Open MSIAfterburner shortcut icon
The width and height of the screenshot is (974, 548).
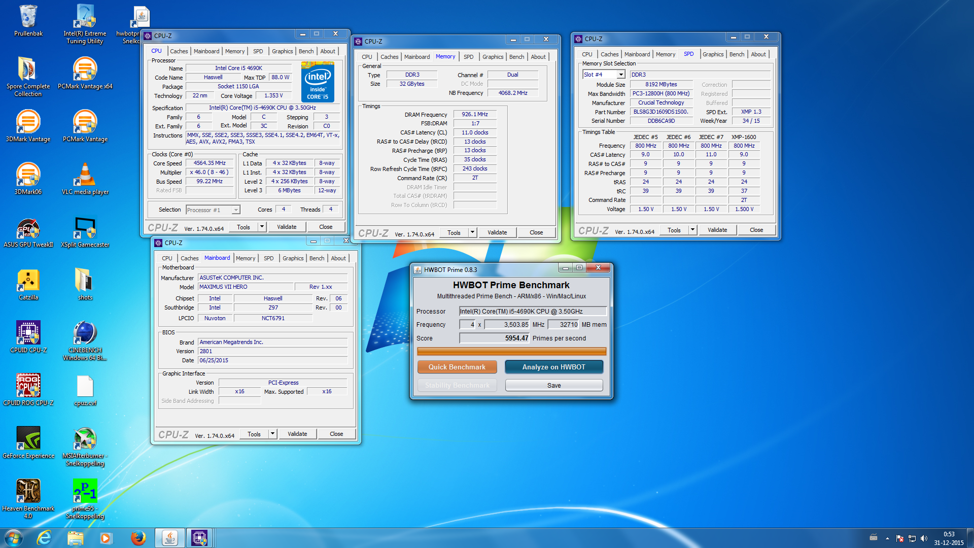tap(85, 446)
